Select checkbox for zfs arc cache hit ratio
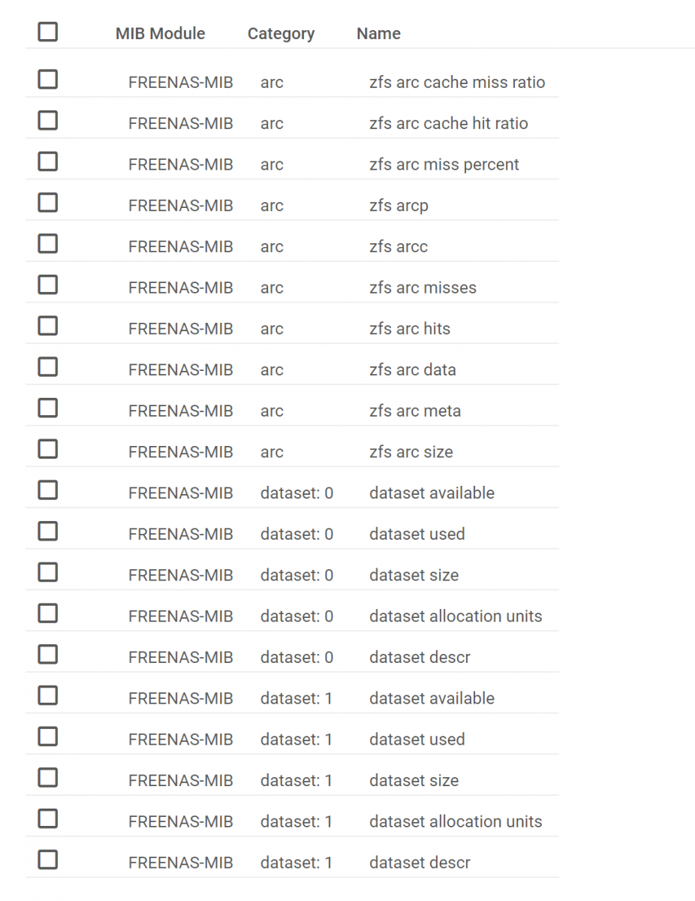 tap(48, 120)
